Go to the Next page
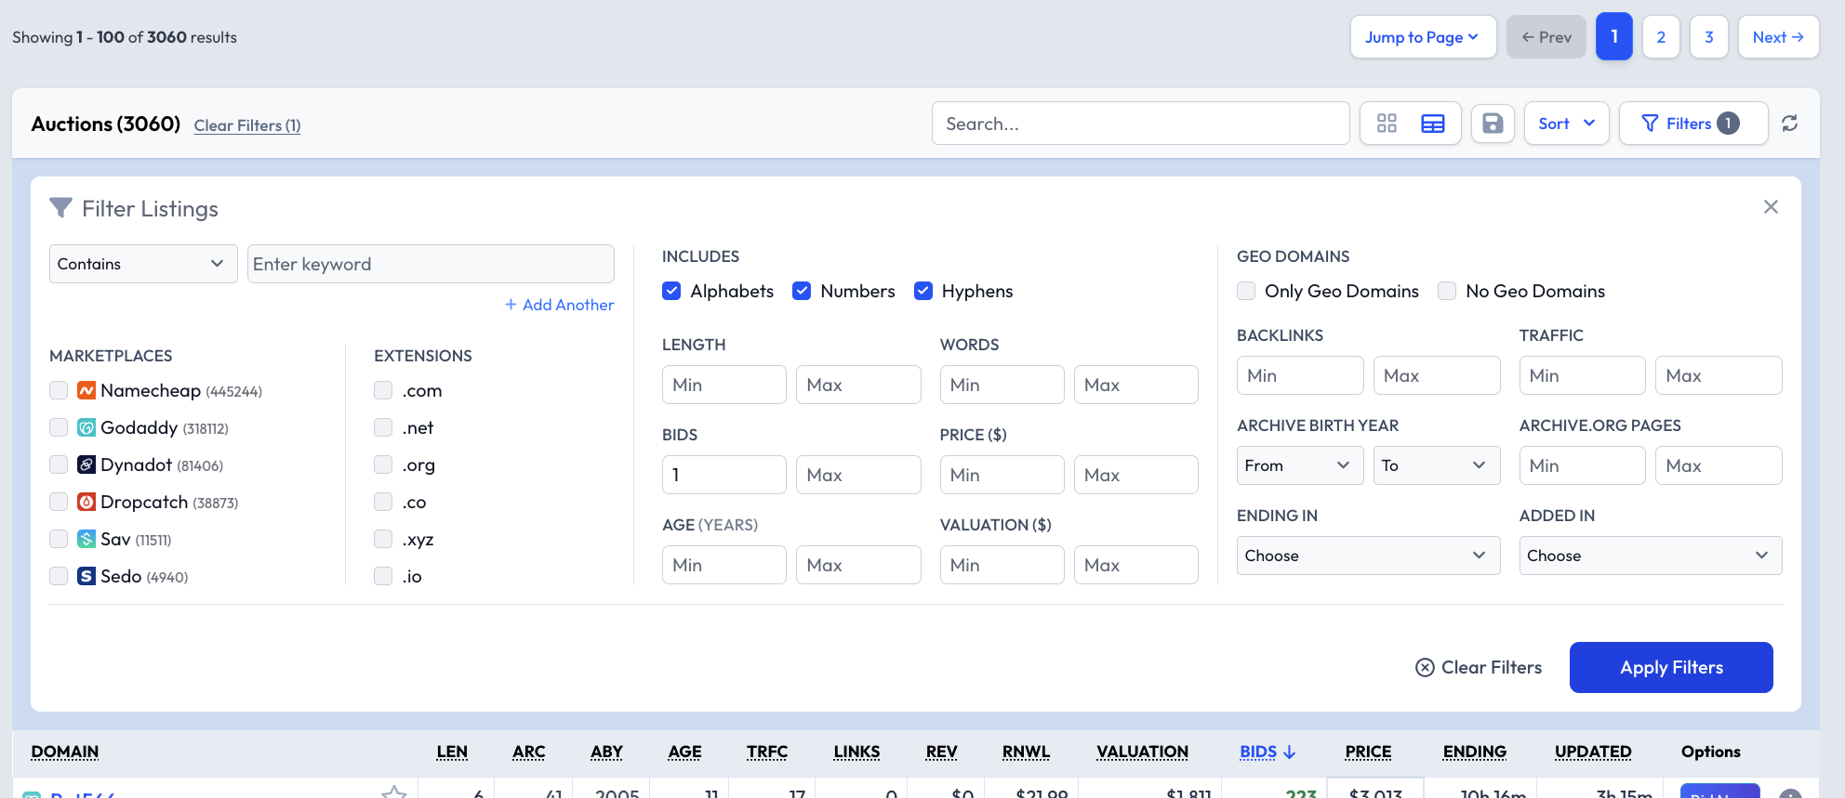1845x798 pixels. tap(1778, 37)
